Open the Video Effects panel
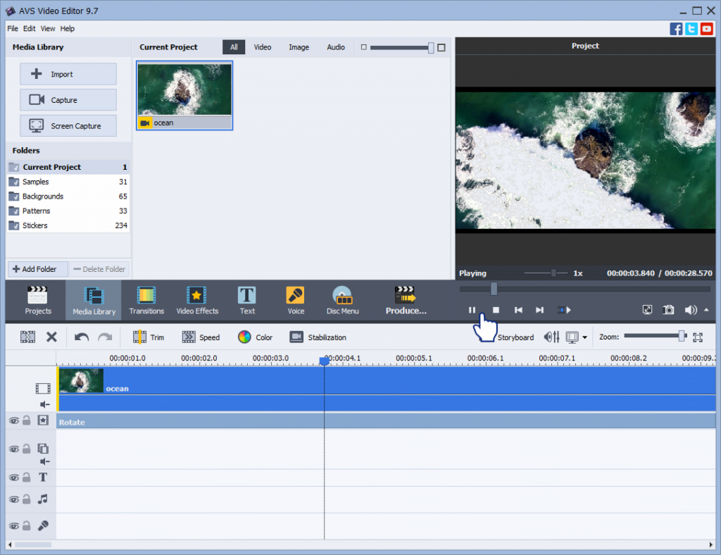 tap(197, 300)
